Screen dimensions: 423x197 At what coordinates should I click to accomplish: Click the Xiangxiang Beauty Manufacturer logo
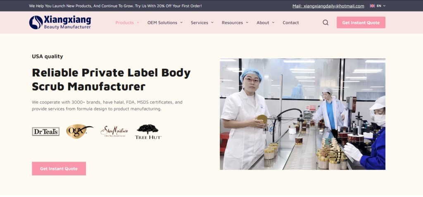(60, 22)
